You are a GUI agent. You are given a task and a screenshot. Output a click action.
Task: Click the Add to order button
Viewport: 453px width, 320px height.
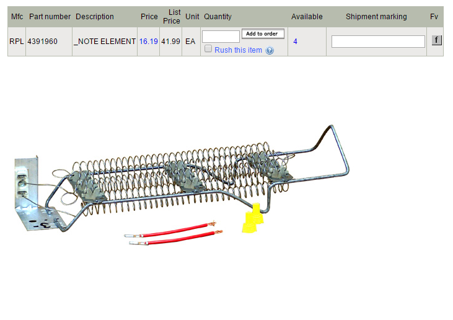pos(263,33)
